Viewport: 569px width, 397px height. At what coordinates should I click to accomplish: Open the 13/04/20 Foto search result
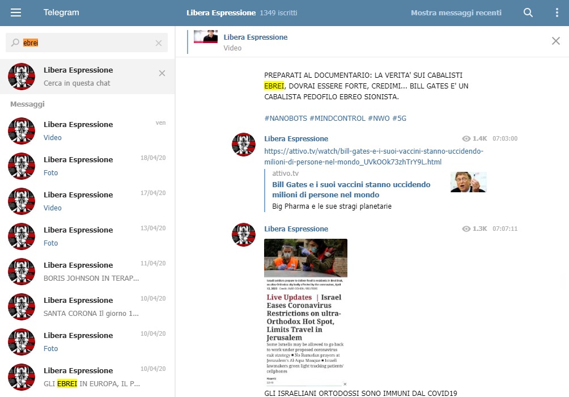[87, 236]
